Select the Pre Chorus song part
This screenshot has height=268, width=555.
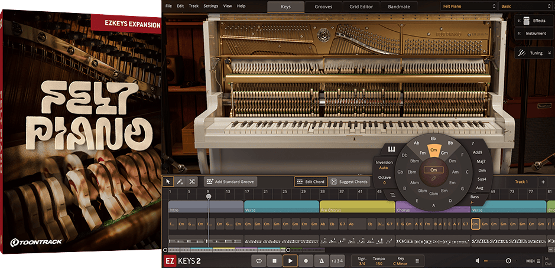(x=357, y=207)
